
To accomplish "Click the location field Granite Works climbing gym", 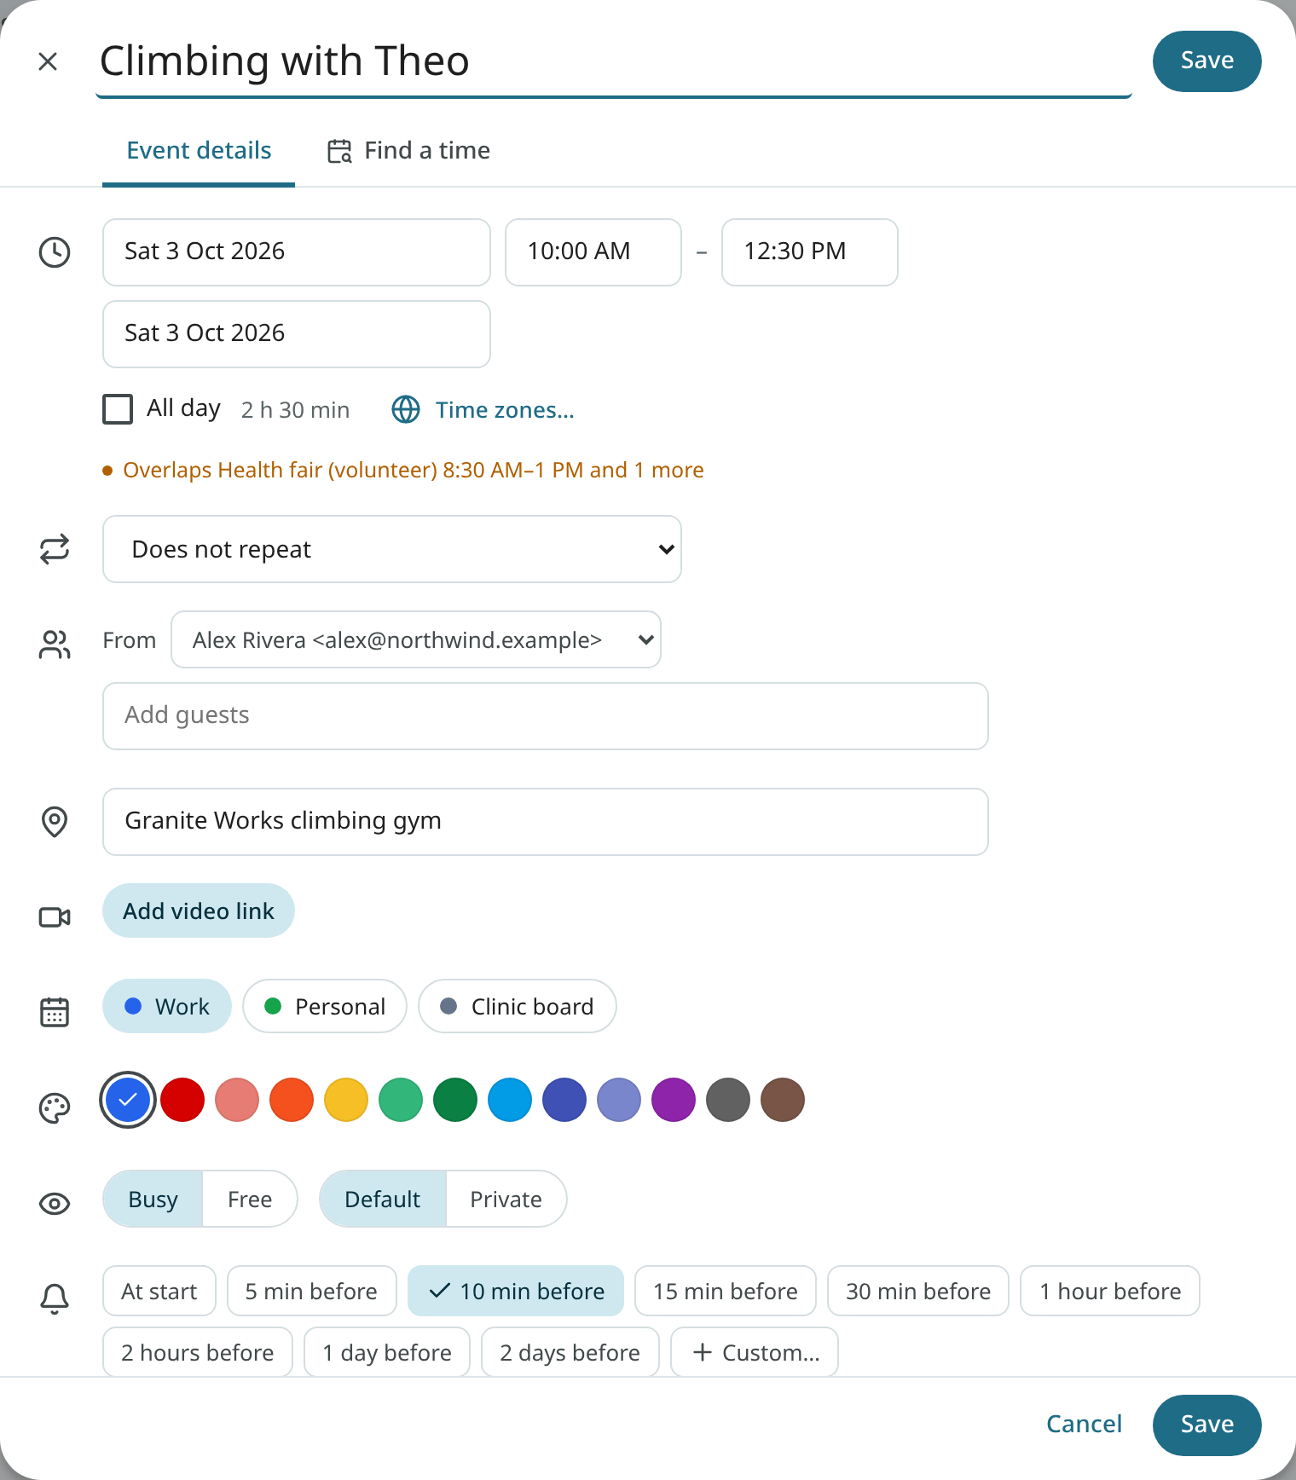I will coord(546,822).
